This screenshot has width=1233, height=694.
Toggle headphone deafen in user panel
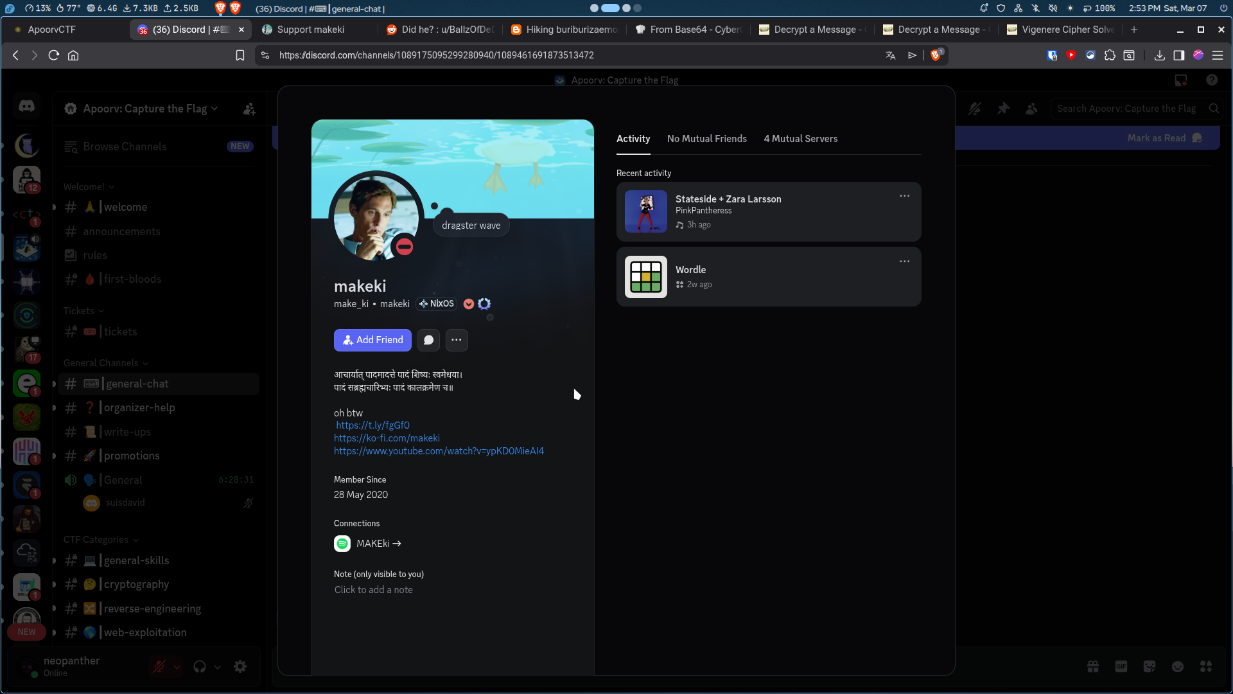[200, 667]
